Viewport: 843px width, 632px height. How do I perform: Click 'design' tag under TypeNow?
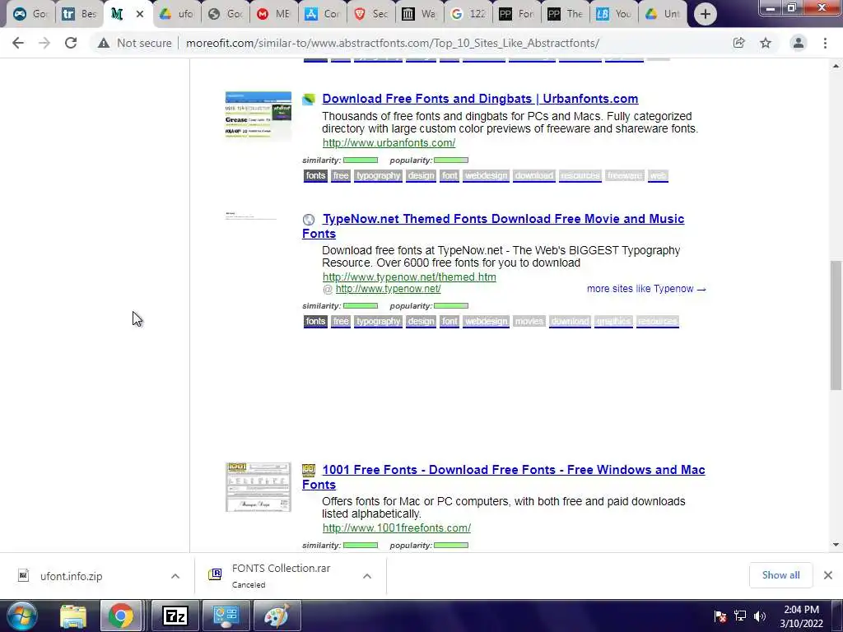click(421, 322)
